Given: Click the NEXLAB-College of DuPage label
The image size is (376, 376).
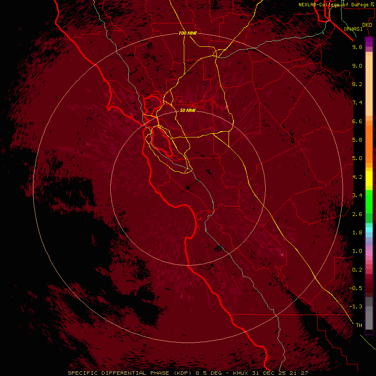Looking at the screenshot, I should click(333, 5).
